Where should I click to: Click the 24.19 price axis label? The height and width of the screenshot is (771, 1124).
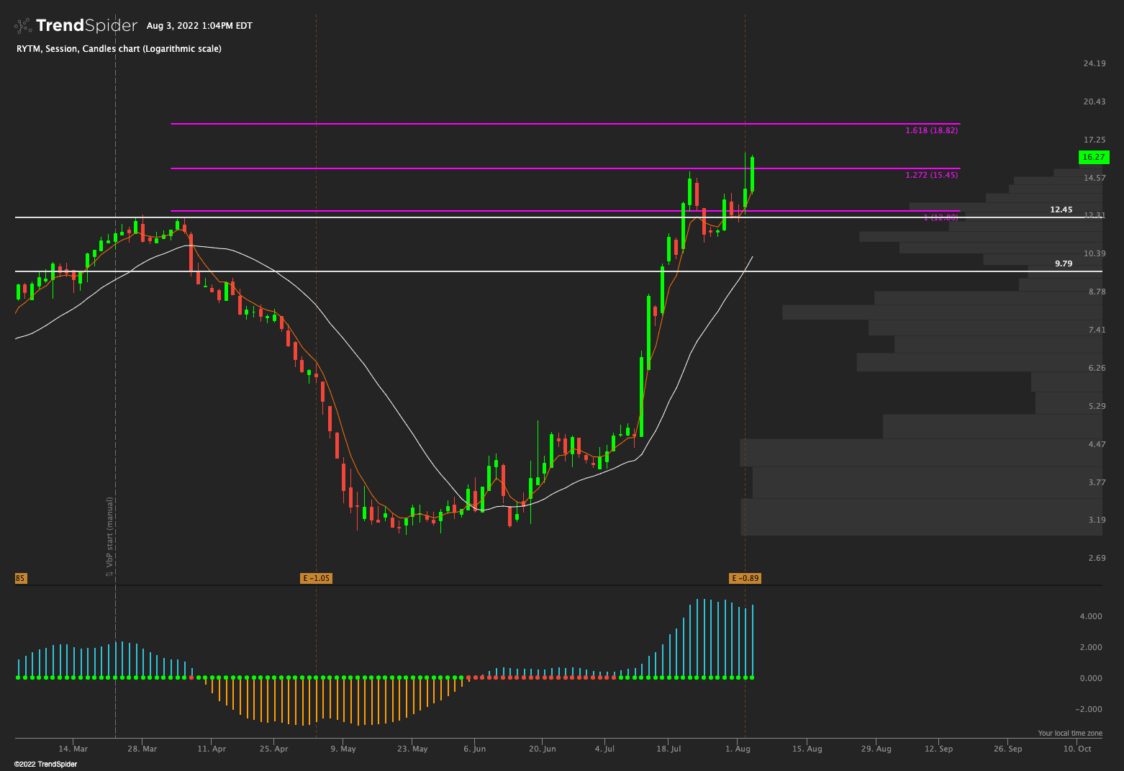1094,63
